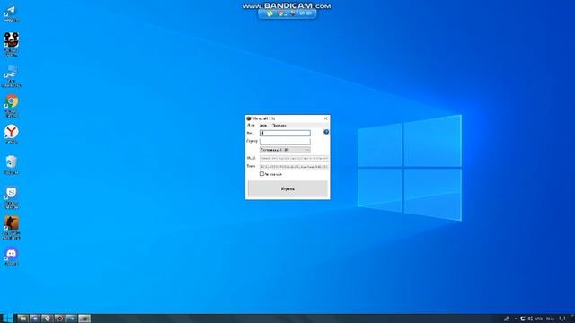Open the Прокси menu in launcher
This screenshot has height=323, width=575.
point(279,126)
